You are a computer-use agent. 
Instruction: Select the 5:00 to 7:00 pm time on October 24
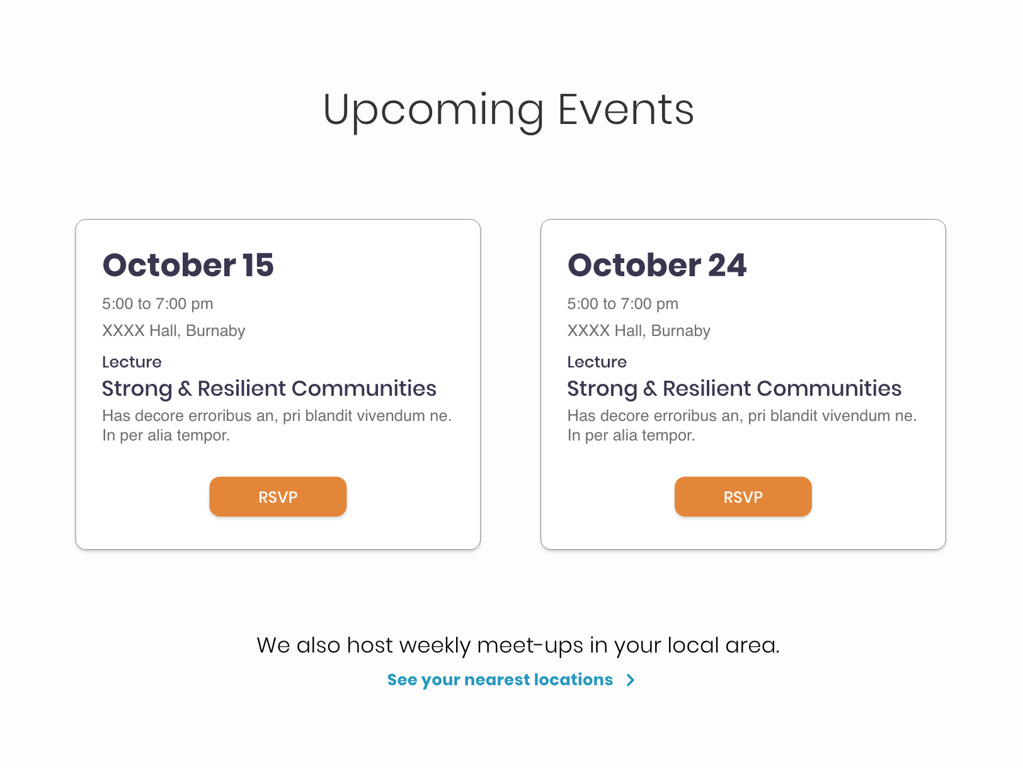coord(622,303)
